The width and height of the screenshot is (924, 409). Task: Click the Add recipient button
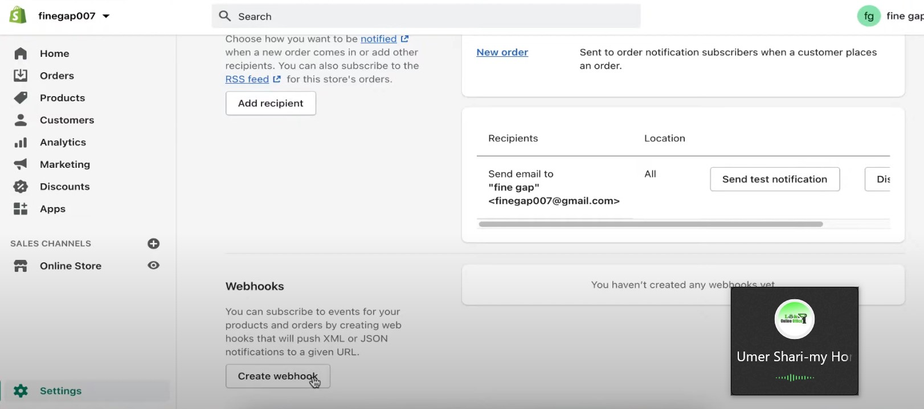(x=271, y=104)
